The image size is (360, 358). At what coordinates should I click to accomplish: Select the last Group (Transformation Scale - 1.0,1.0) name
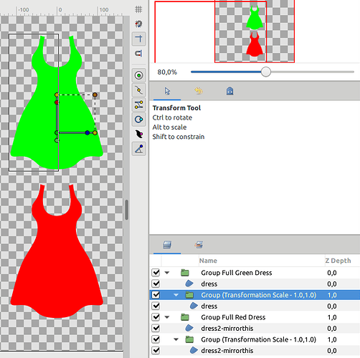pyautogui.click(x=258, y=339)
